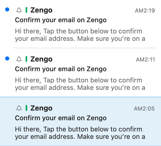Click the AM2:11 timestamp
The width and height of the screenshot is (161, 146).
(x=145, y=60)
